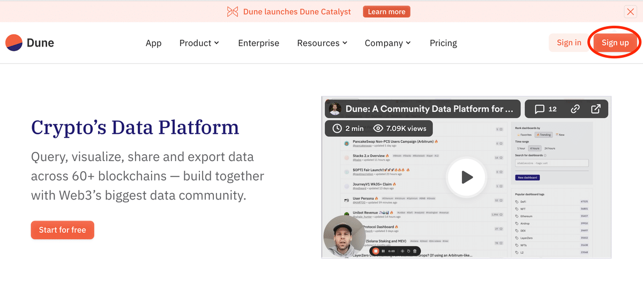Click the 'Dune launches Dune Catalyst' banner text
643x282 pixels.
[x=297, y=11]
